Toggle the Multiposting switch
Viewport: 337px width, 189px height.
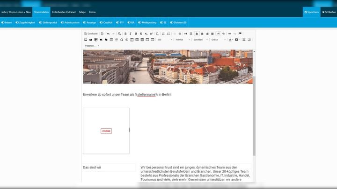[x=147, y=22]
